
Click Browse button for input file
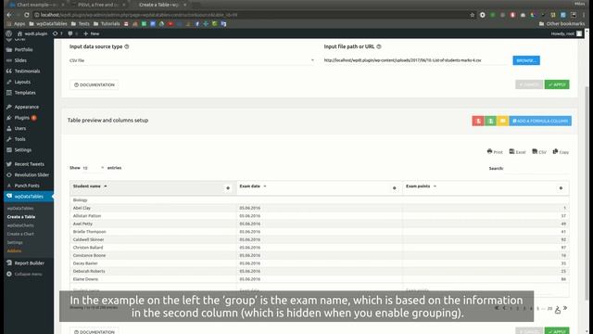526,60
